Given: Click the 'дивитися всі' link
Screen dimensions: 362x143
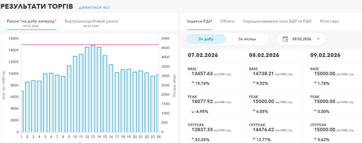Looking at the screenshot, I should [x=94, y=7].
